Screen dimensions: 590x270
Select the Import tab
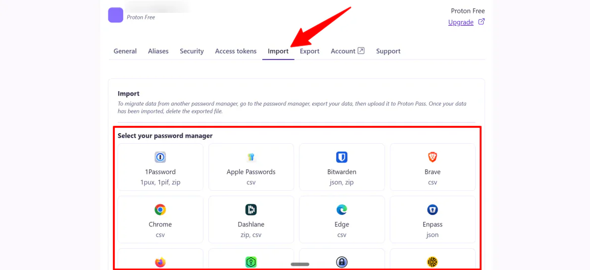coord(278,51)
